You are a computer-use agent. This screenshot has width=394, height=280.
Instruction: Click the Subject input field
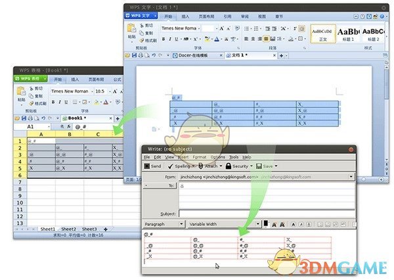266,213
